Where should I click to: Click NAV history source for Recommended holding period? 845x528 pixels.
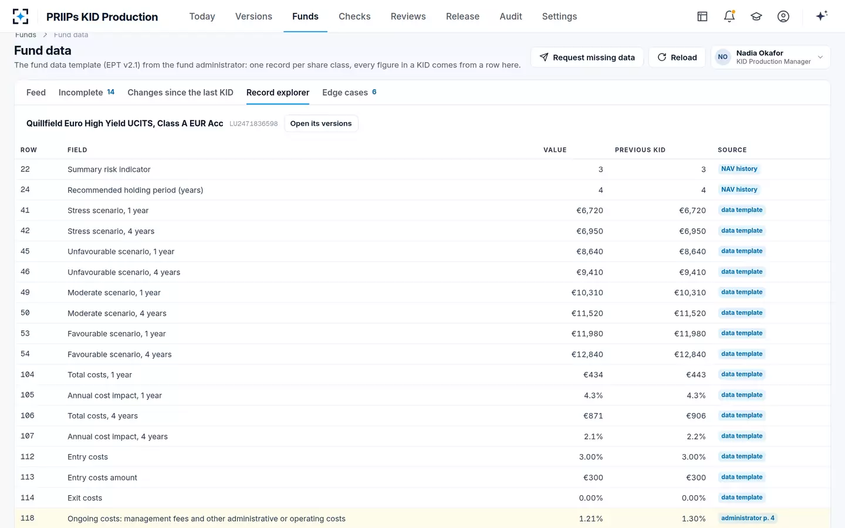(739, 189)
